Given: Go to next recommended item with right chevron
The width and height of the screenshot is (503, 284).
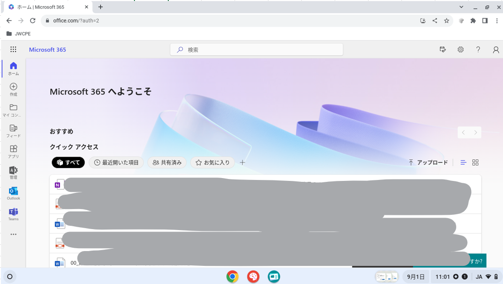Looking at the screenshot, I should coord(475,132).
